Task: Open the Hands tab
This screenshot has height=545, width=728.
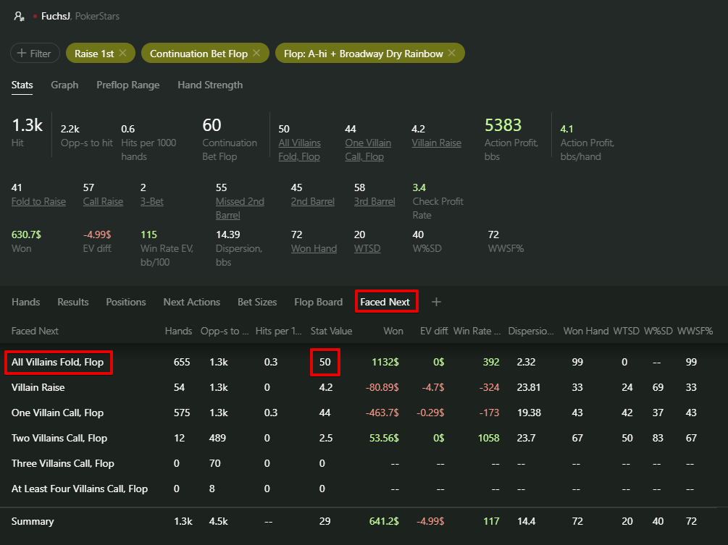Action: pyautogui.click(x=25, y=302)
